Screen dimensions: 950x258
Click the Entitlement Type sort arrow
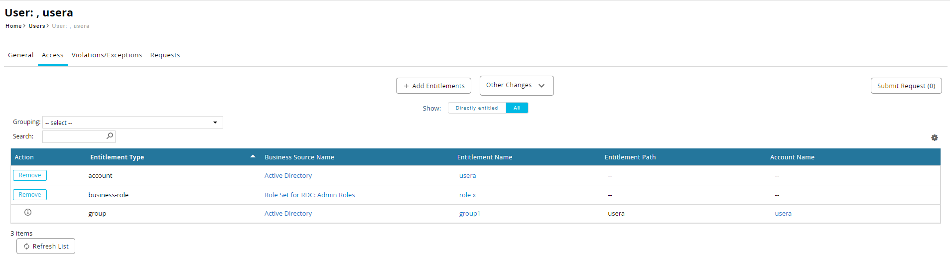click(253, 157)
